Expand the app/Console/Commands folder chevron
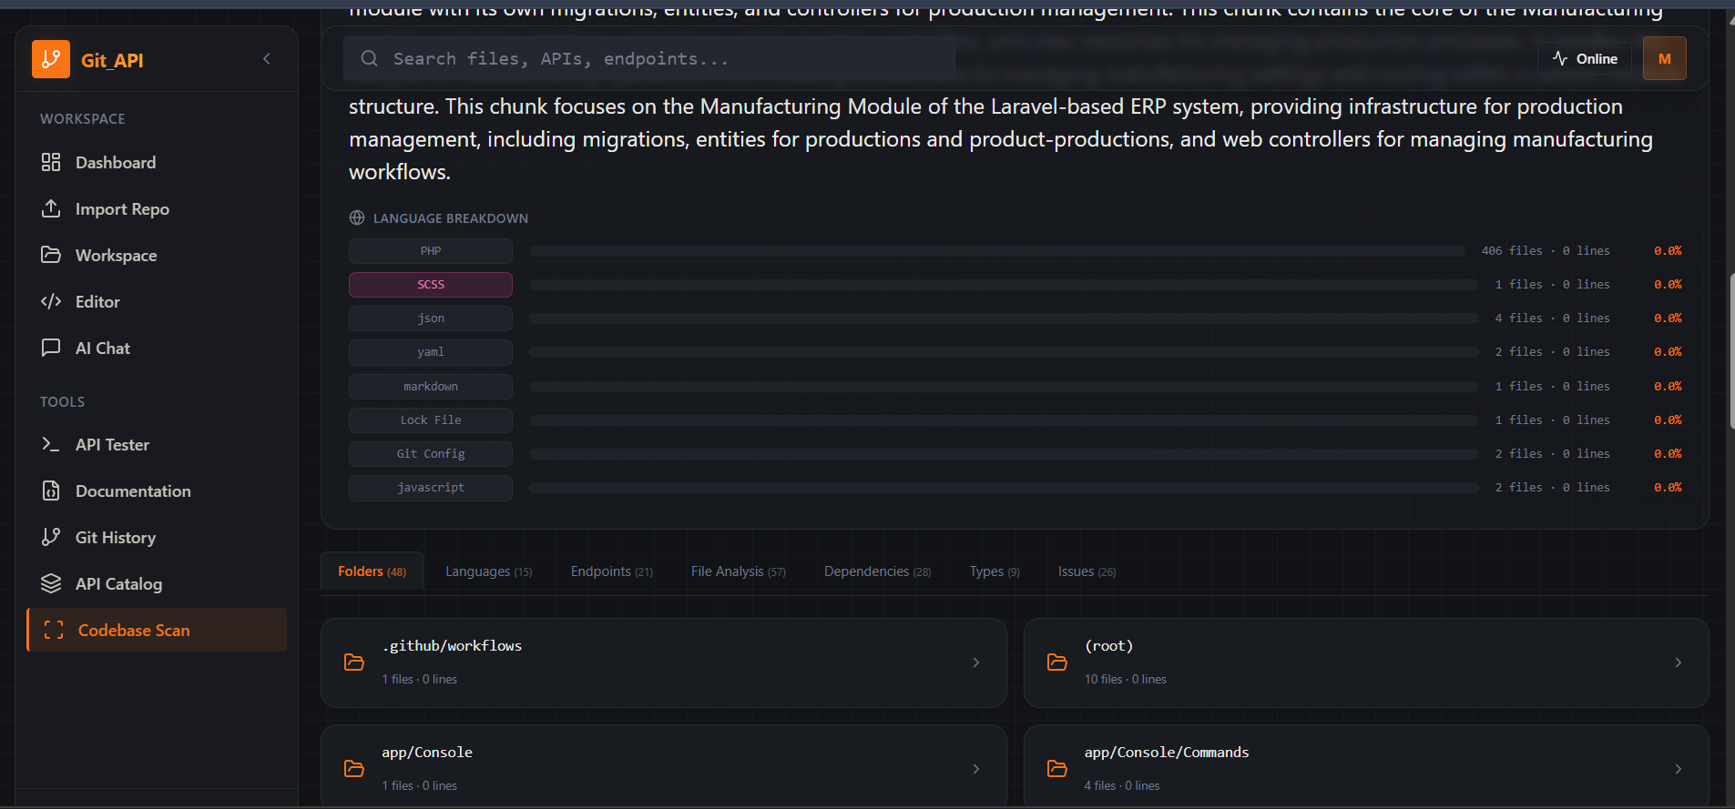 1679,769
